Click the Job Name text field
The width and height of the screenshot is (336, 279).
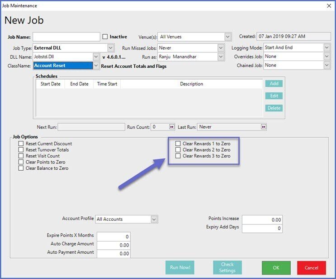click(66, 37)
